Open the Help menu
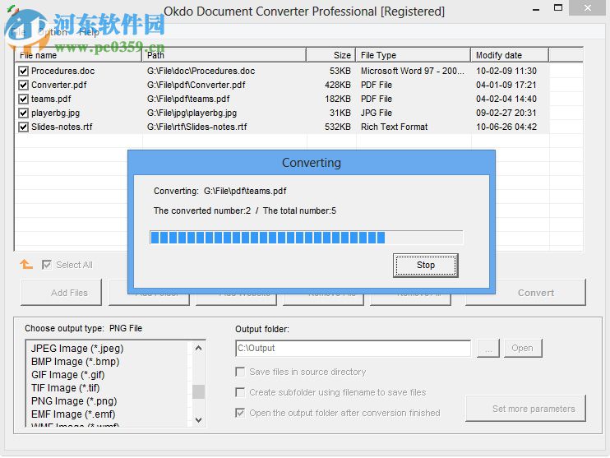 89,32
